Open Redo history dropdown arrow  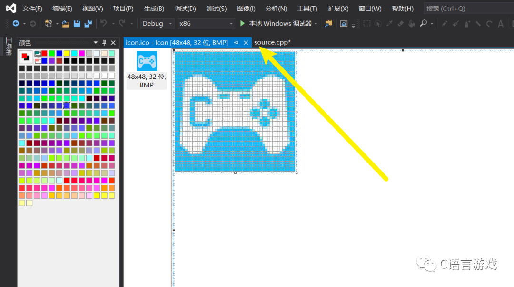point(132,24)
